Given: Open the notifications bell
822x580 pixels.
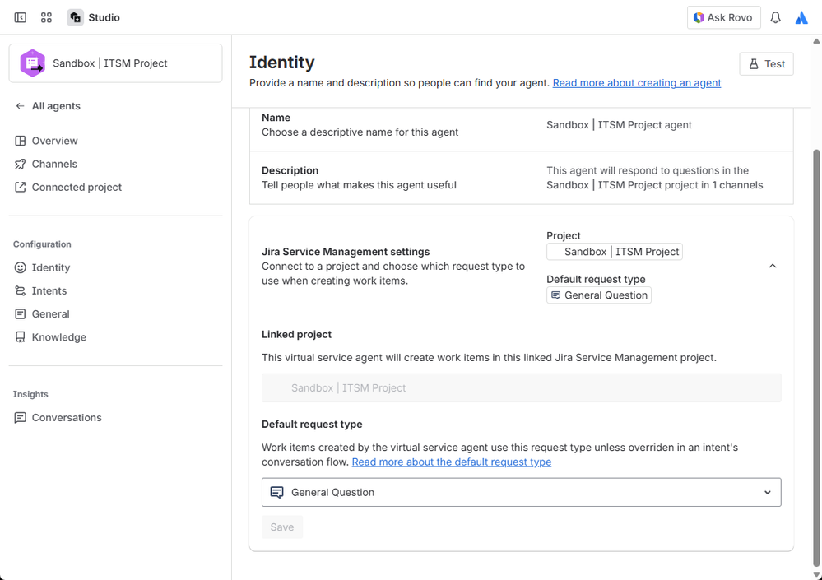Looking at the screenshot, I should pos(775,17).
